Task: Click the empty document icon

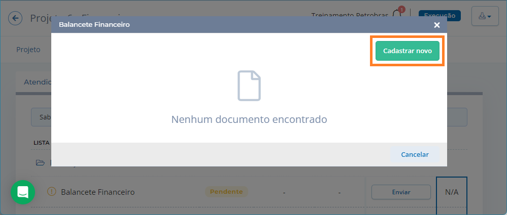Action: click(x=249, y=85)
